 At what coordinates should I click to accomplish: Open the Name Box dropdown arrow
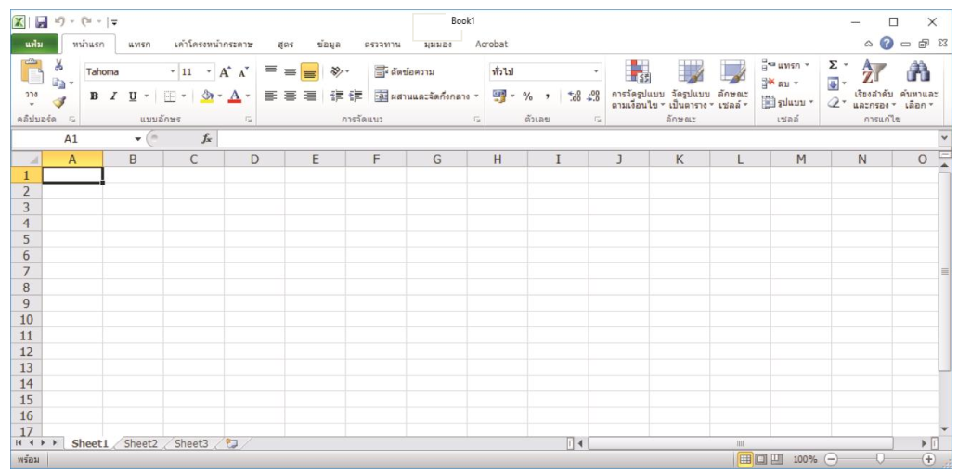pos(138,139)
